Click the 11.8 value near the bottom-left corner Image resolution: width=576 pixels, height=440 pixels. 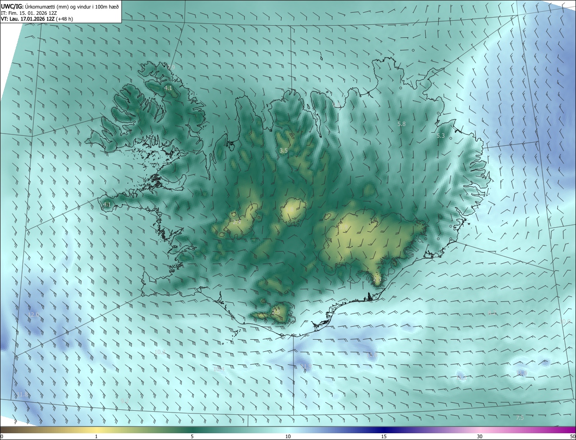[x=22, y=394]
